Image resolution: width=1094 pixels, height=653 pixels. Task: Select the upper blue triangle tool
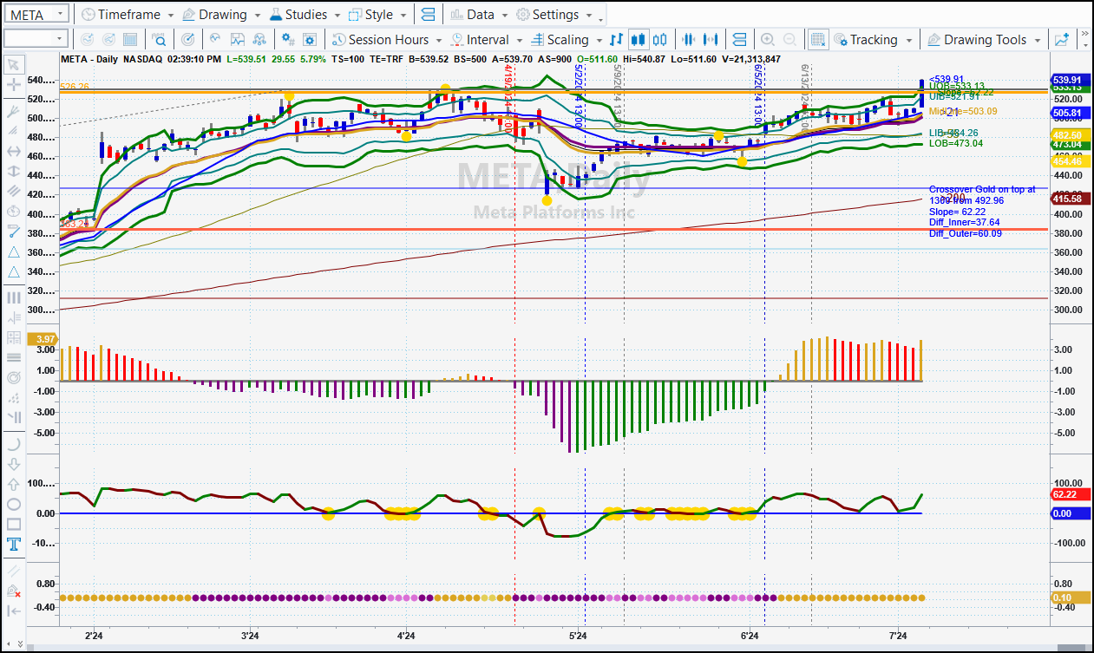14,251
